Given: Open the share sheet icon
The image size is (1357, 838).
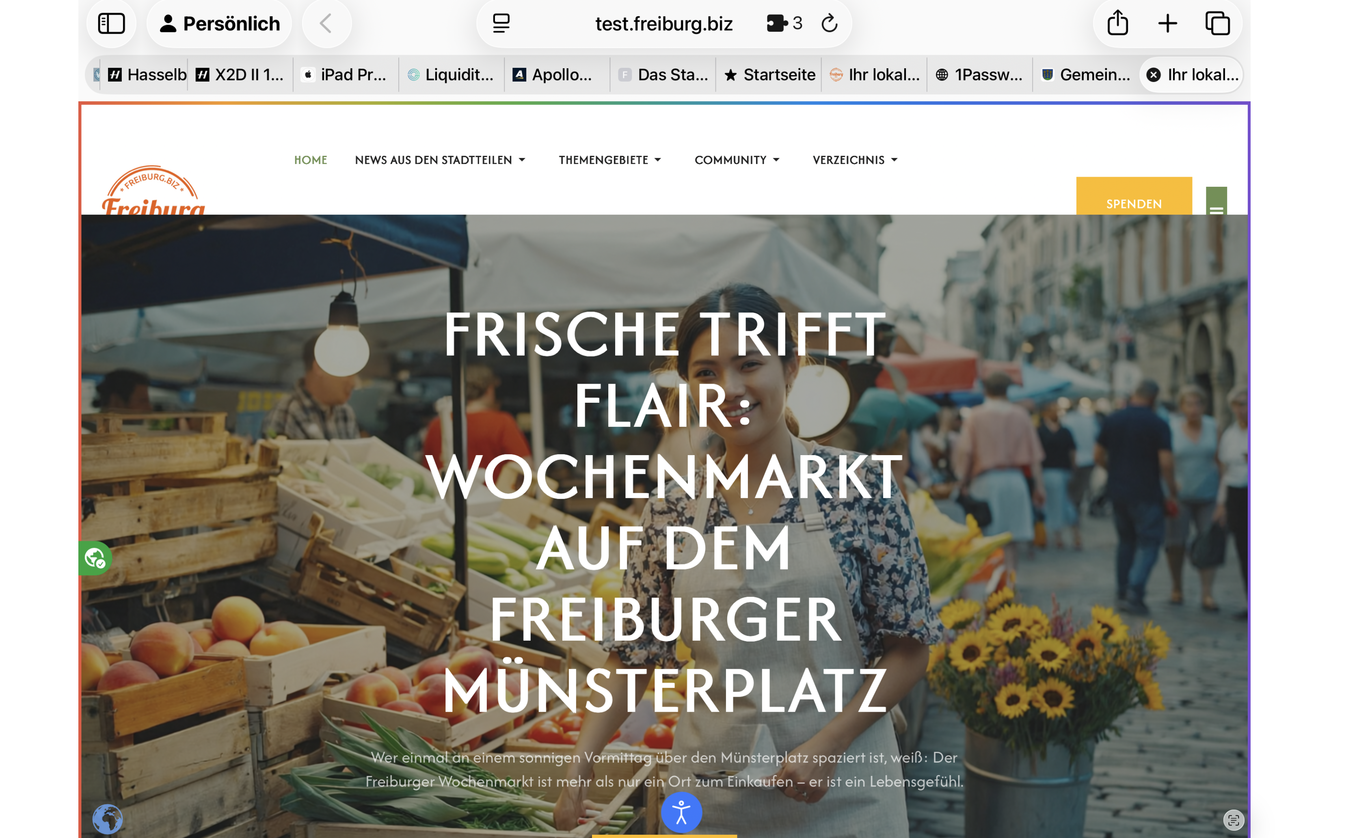Looking at the screenshot, I should [x=1117, y=23].
